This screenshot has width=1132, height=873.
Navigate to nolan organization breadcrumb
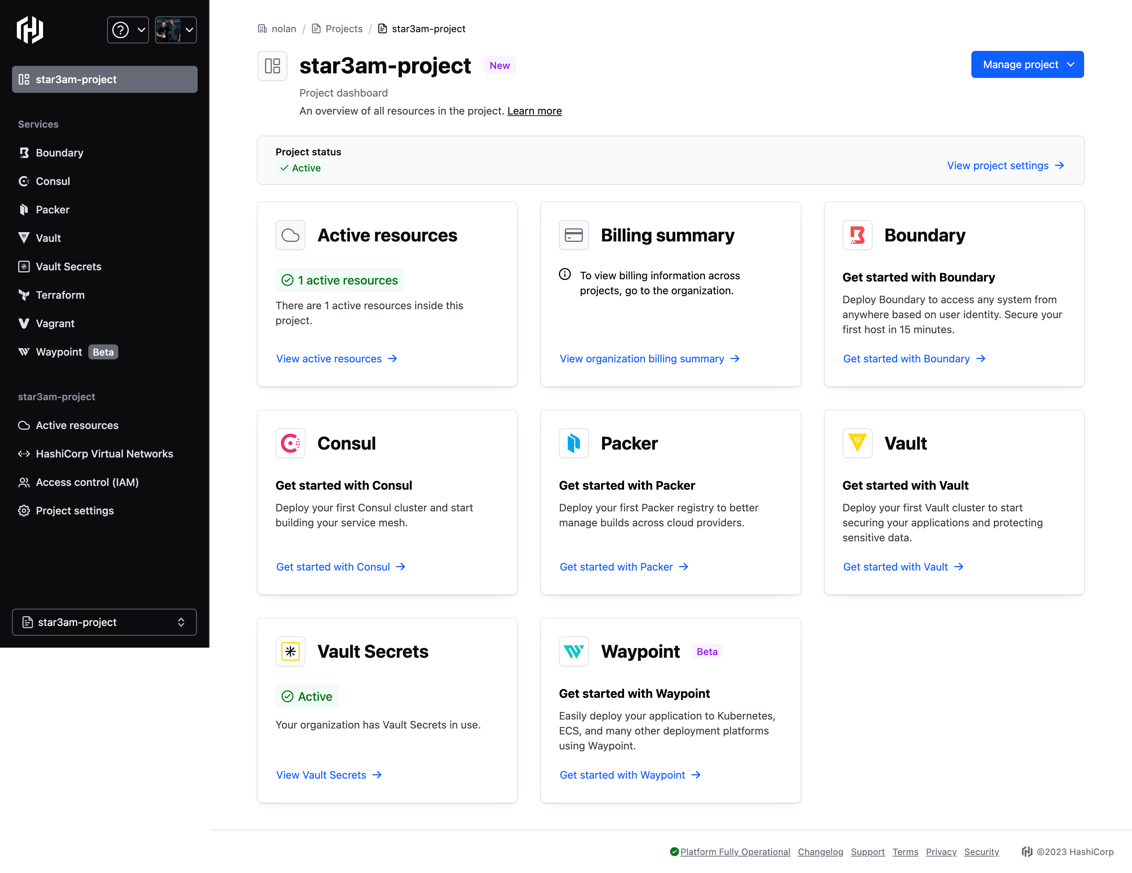click(277, 29)
